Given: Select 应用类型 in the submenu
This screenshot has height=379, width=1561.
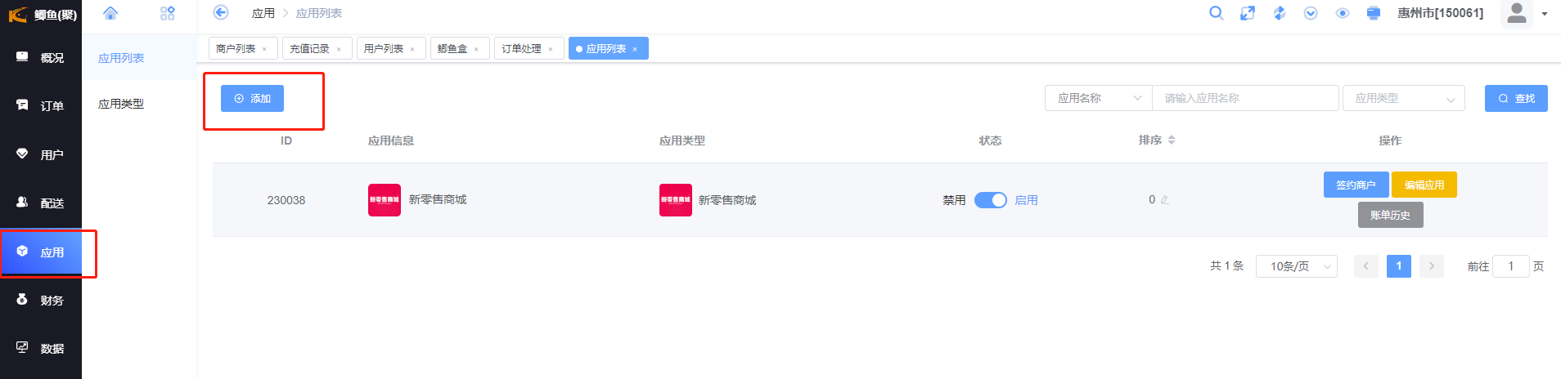Looking at the screenshot, I should coord(121,104).
